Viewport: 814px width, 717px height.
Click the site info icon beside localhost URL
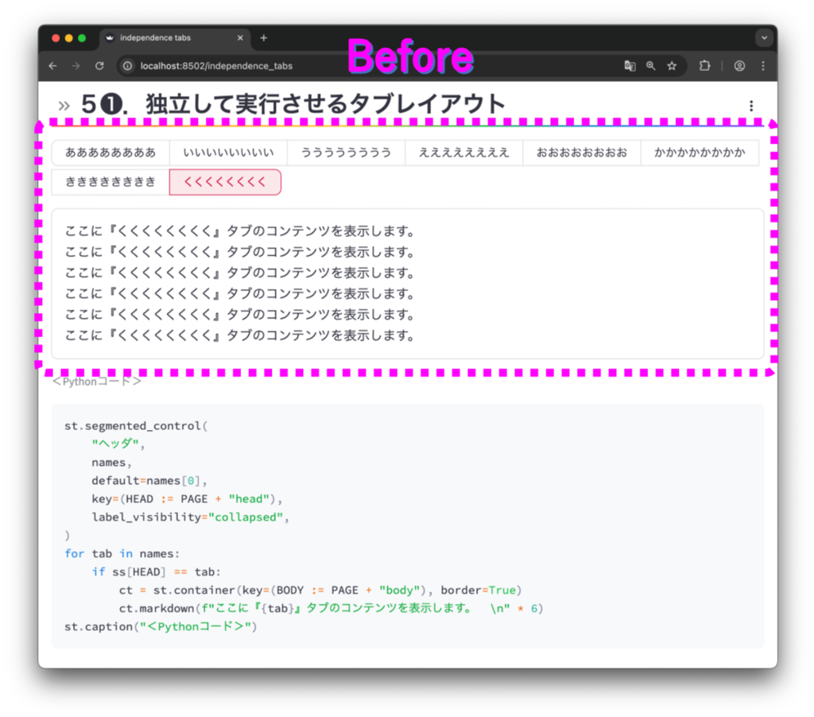[127, 66]
